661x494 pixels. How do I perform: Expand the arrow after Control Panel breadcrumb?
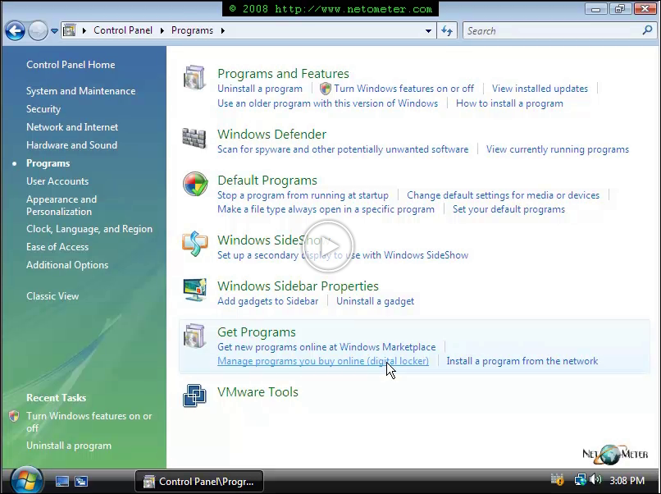point(162,31)
